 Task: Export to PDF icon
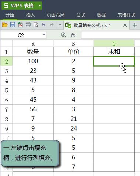click(20, 25)
